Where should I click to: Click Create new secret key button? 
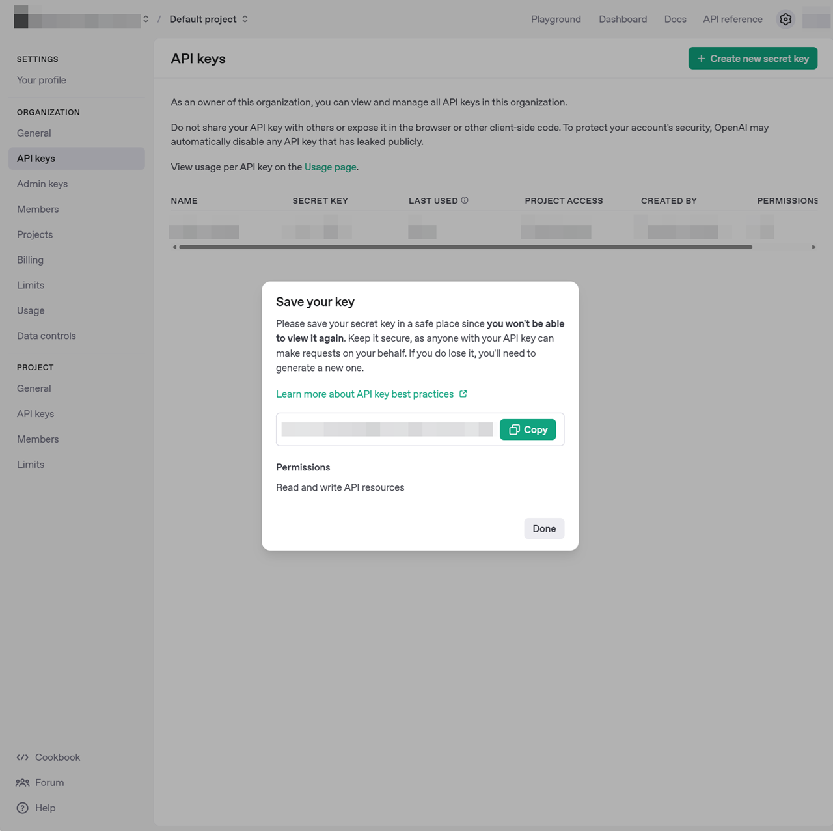point(753,59)
